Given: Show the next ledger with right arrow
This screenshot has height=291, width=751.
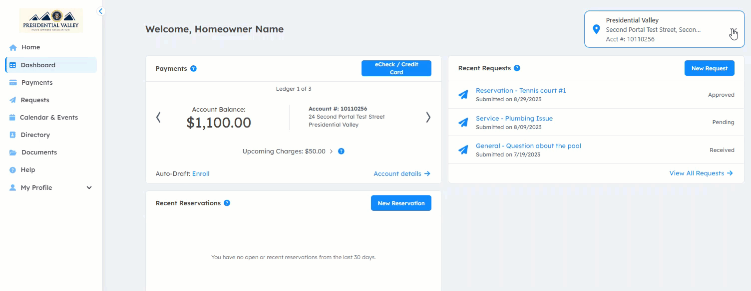Looking at the screenshot, I should (x=428, y=117).
